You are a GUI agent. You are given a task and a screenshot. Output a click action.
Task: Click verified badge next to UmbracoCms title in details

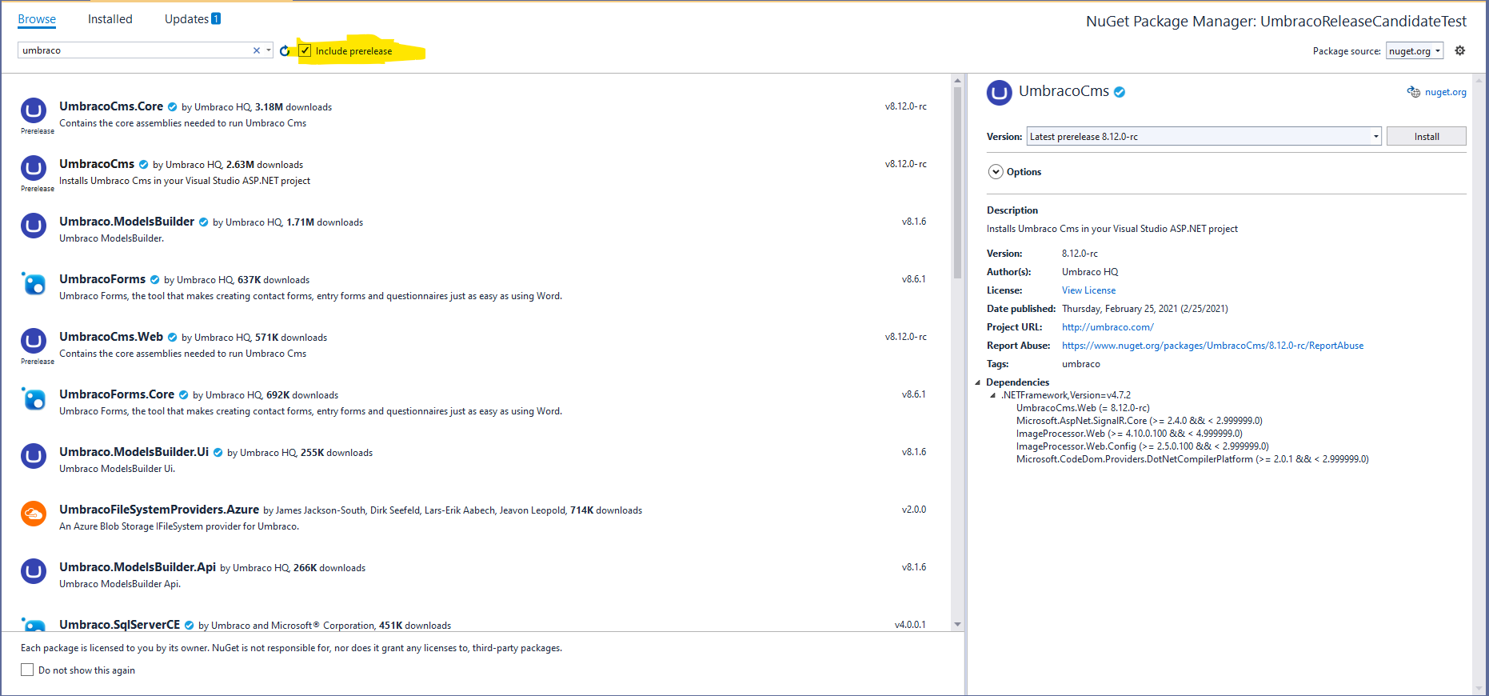pos(1120,92)
